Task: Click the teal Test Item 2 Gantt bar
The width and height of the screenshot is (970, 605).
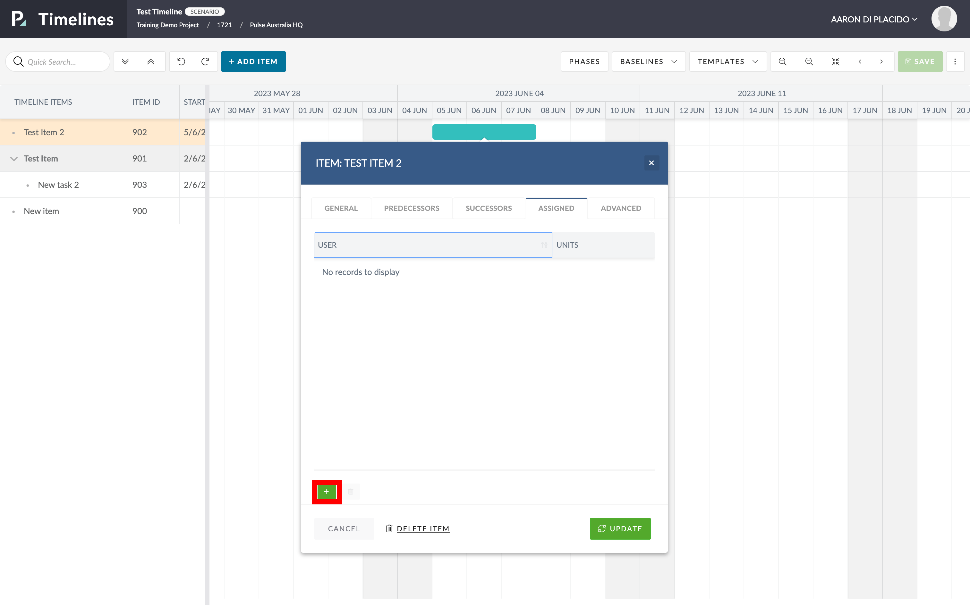Action: click(x=484, y=132)
